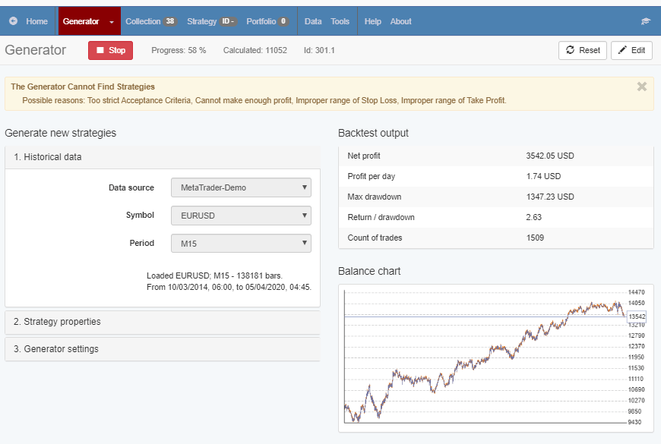Open the graduation cap academy icon
Image resolution: width=661 pixels, height=444 pixels.
646,21
